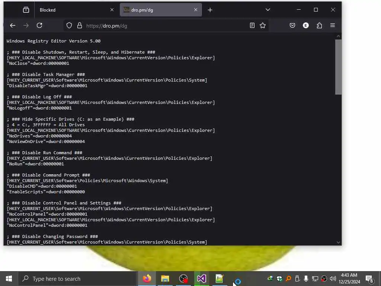Open Visual Studio from the taskbar
The image size is (381, 286).
point(201,279)
